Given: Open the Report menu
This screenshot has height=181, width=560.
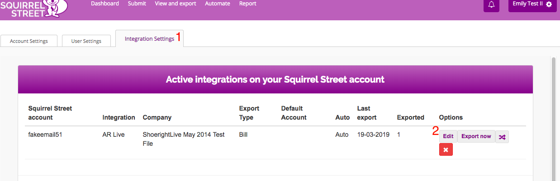Looking at the screenshot, I should [247, 4].
